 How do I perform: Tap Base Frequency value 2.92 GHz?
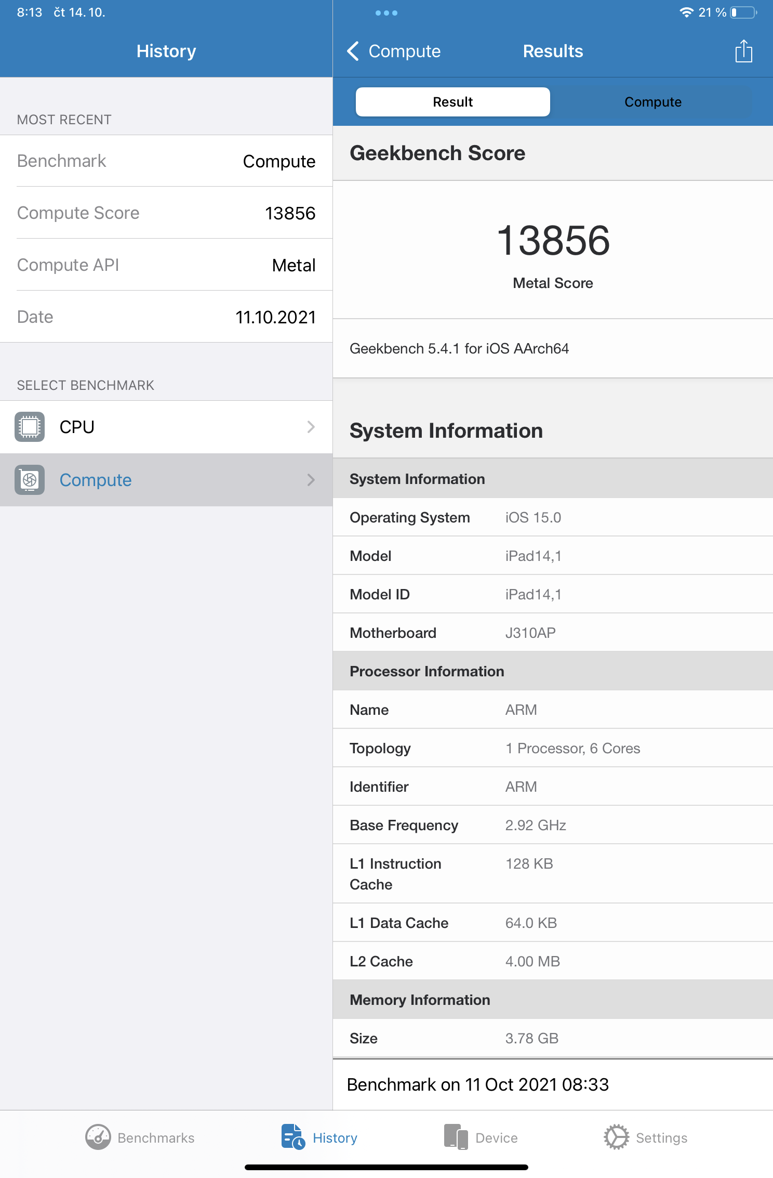click(536, 825)
